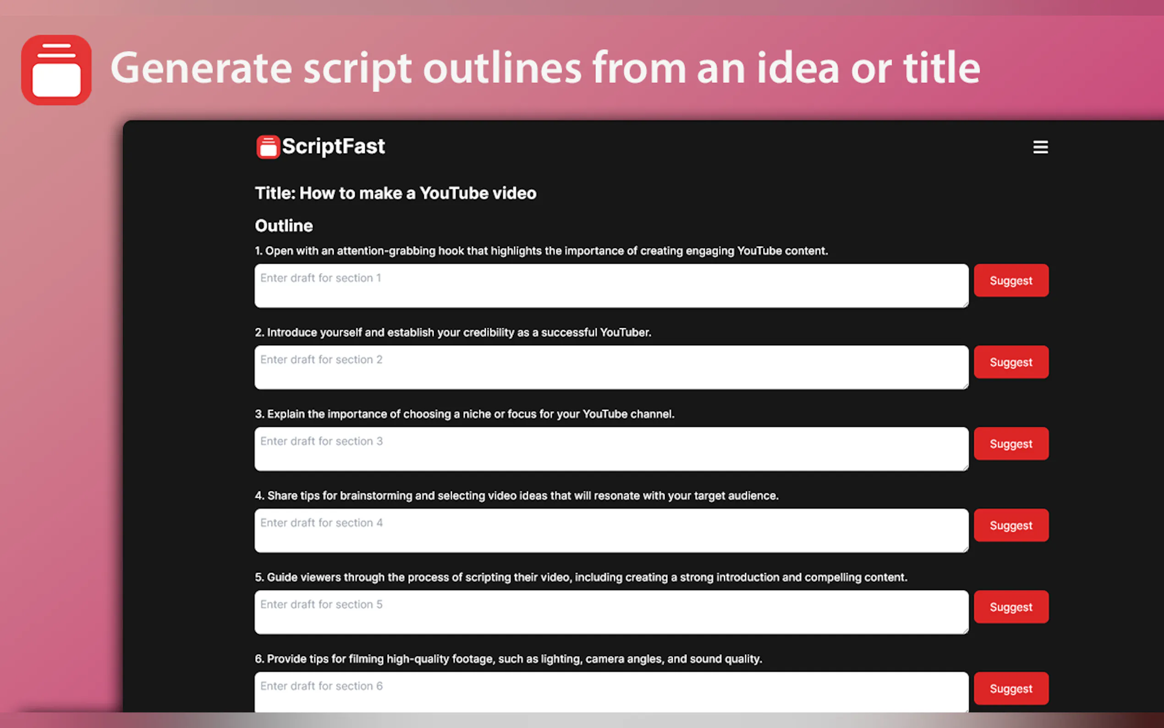Image resolution: width=1164 pixels, height=728 pixels.
Task: Grab resize handle of section 1 textarea
Action: [x=965, y=304]
